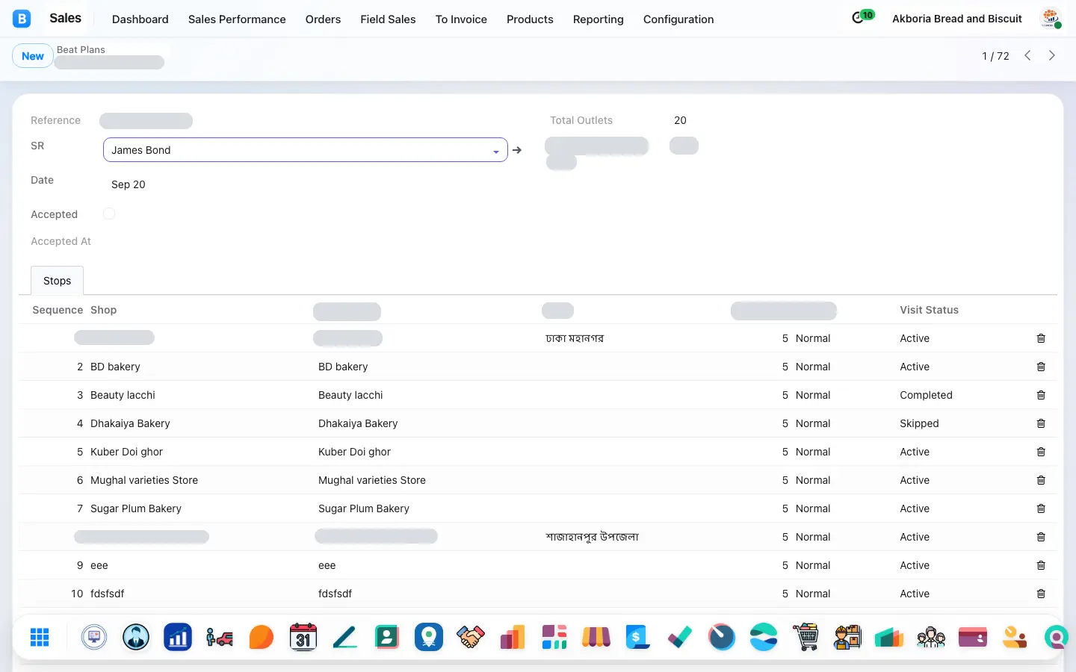Viewport: 1076px width, 672px height.
Task: Go back to the Beat Plans breadcrumb
Action: coord(81,50)
